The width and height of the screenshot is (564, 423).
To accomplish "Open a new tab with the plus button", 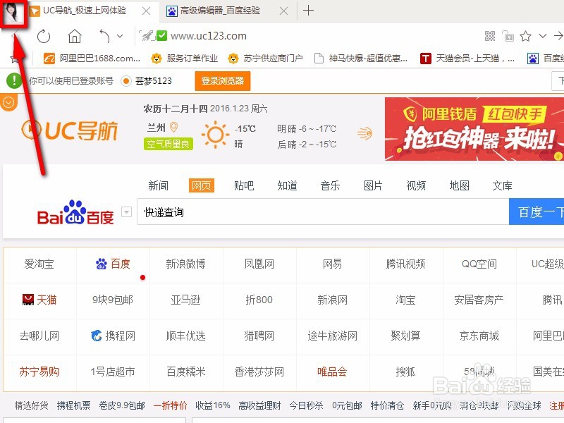I will point(308,11).
